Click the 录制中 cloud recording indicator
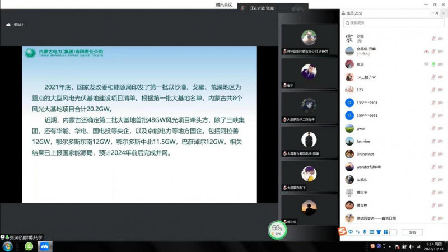This screenshot has width=448, height=252. 16,25
